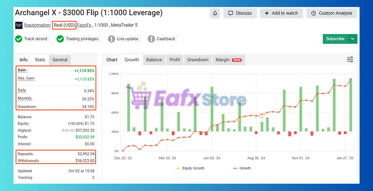Click the bell notification icon

(215, 13)
